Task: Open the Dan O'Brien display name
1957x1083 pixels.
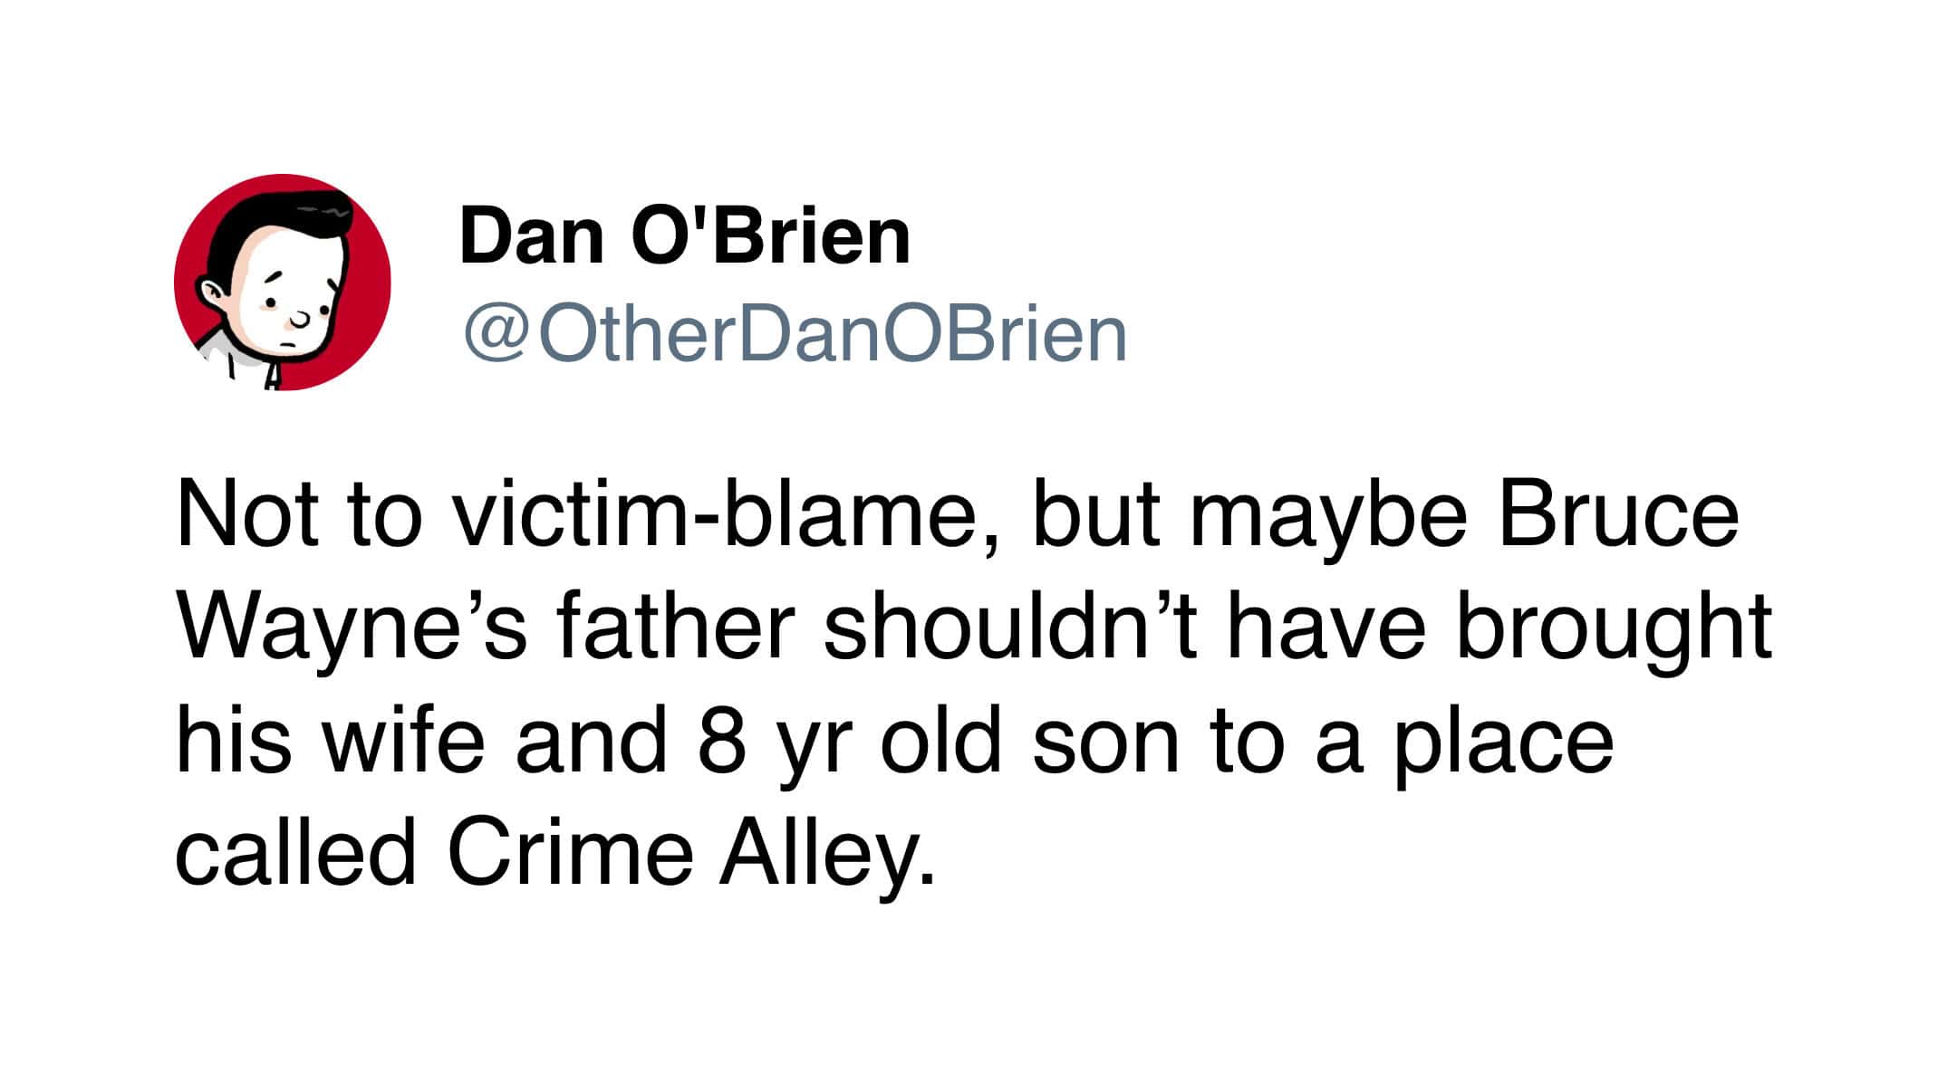Action: pos(684,235)
